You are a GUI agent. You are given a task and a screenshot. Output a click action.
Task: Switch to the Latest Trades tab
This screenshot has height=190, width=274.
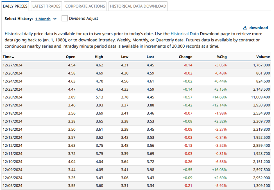pos(46,6)
